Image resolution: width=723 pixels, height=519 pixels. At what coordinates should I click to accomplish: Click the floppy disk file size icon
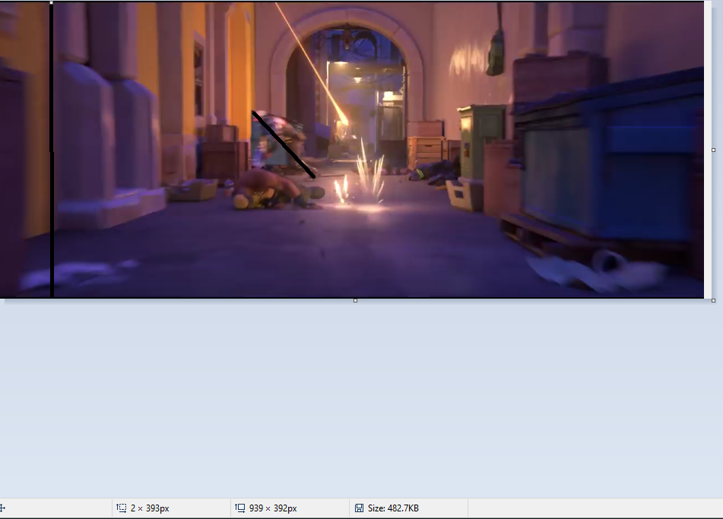[x=359, y=508]
